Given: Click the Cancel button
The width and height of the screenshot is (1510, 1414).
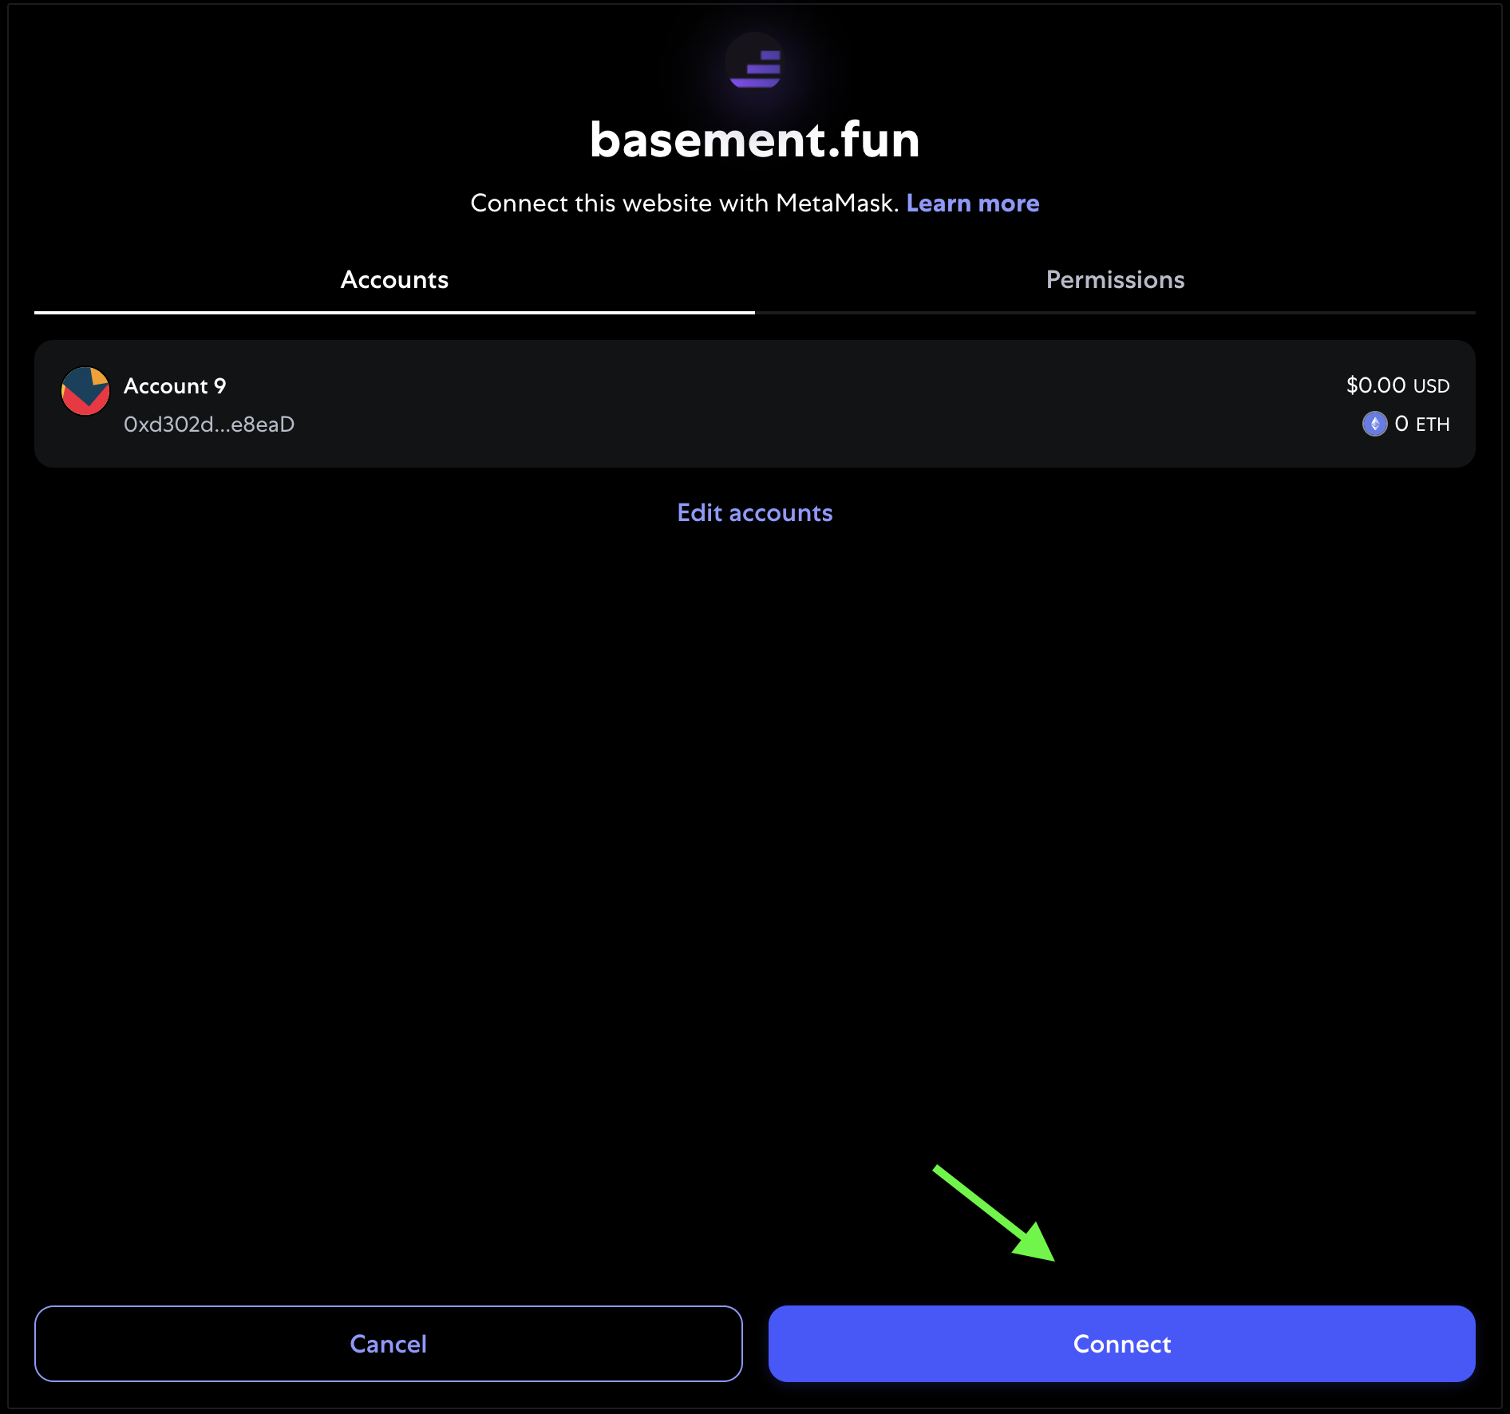Looking at the screenshot, I should pos(389,1344).
